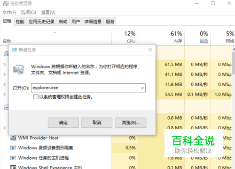Click the Windows 音频设备图形隔离 process icon
This screenshot has width=235, height=169.
click(x=13, y=148)
